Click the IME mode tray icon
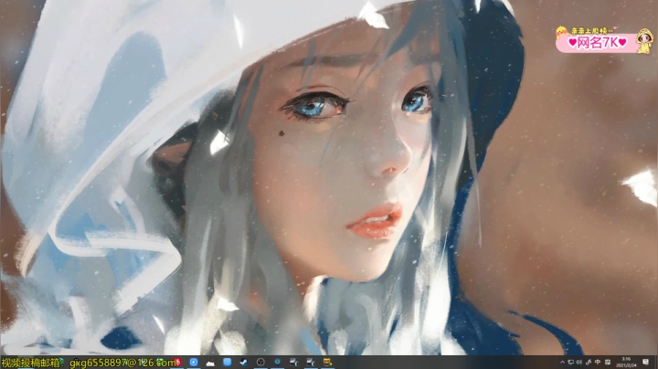The width and height of the screenshot is (658, 369). (x=607, y=363)
